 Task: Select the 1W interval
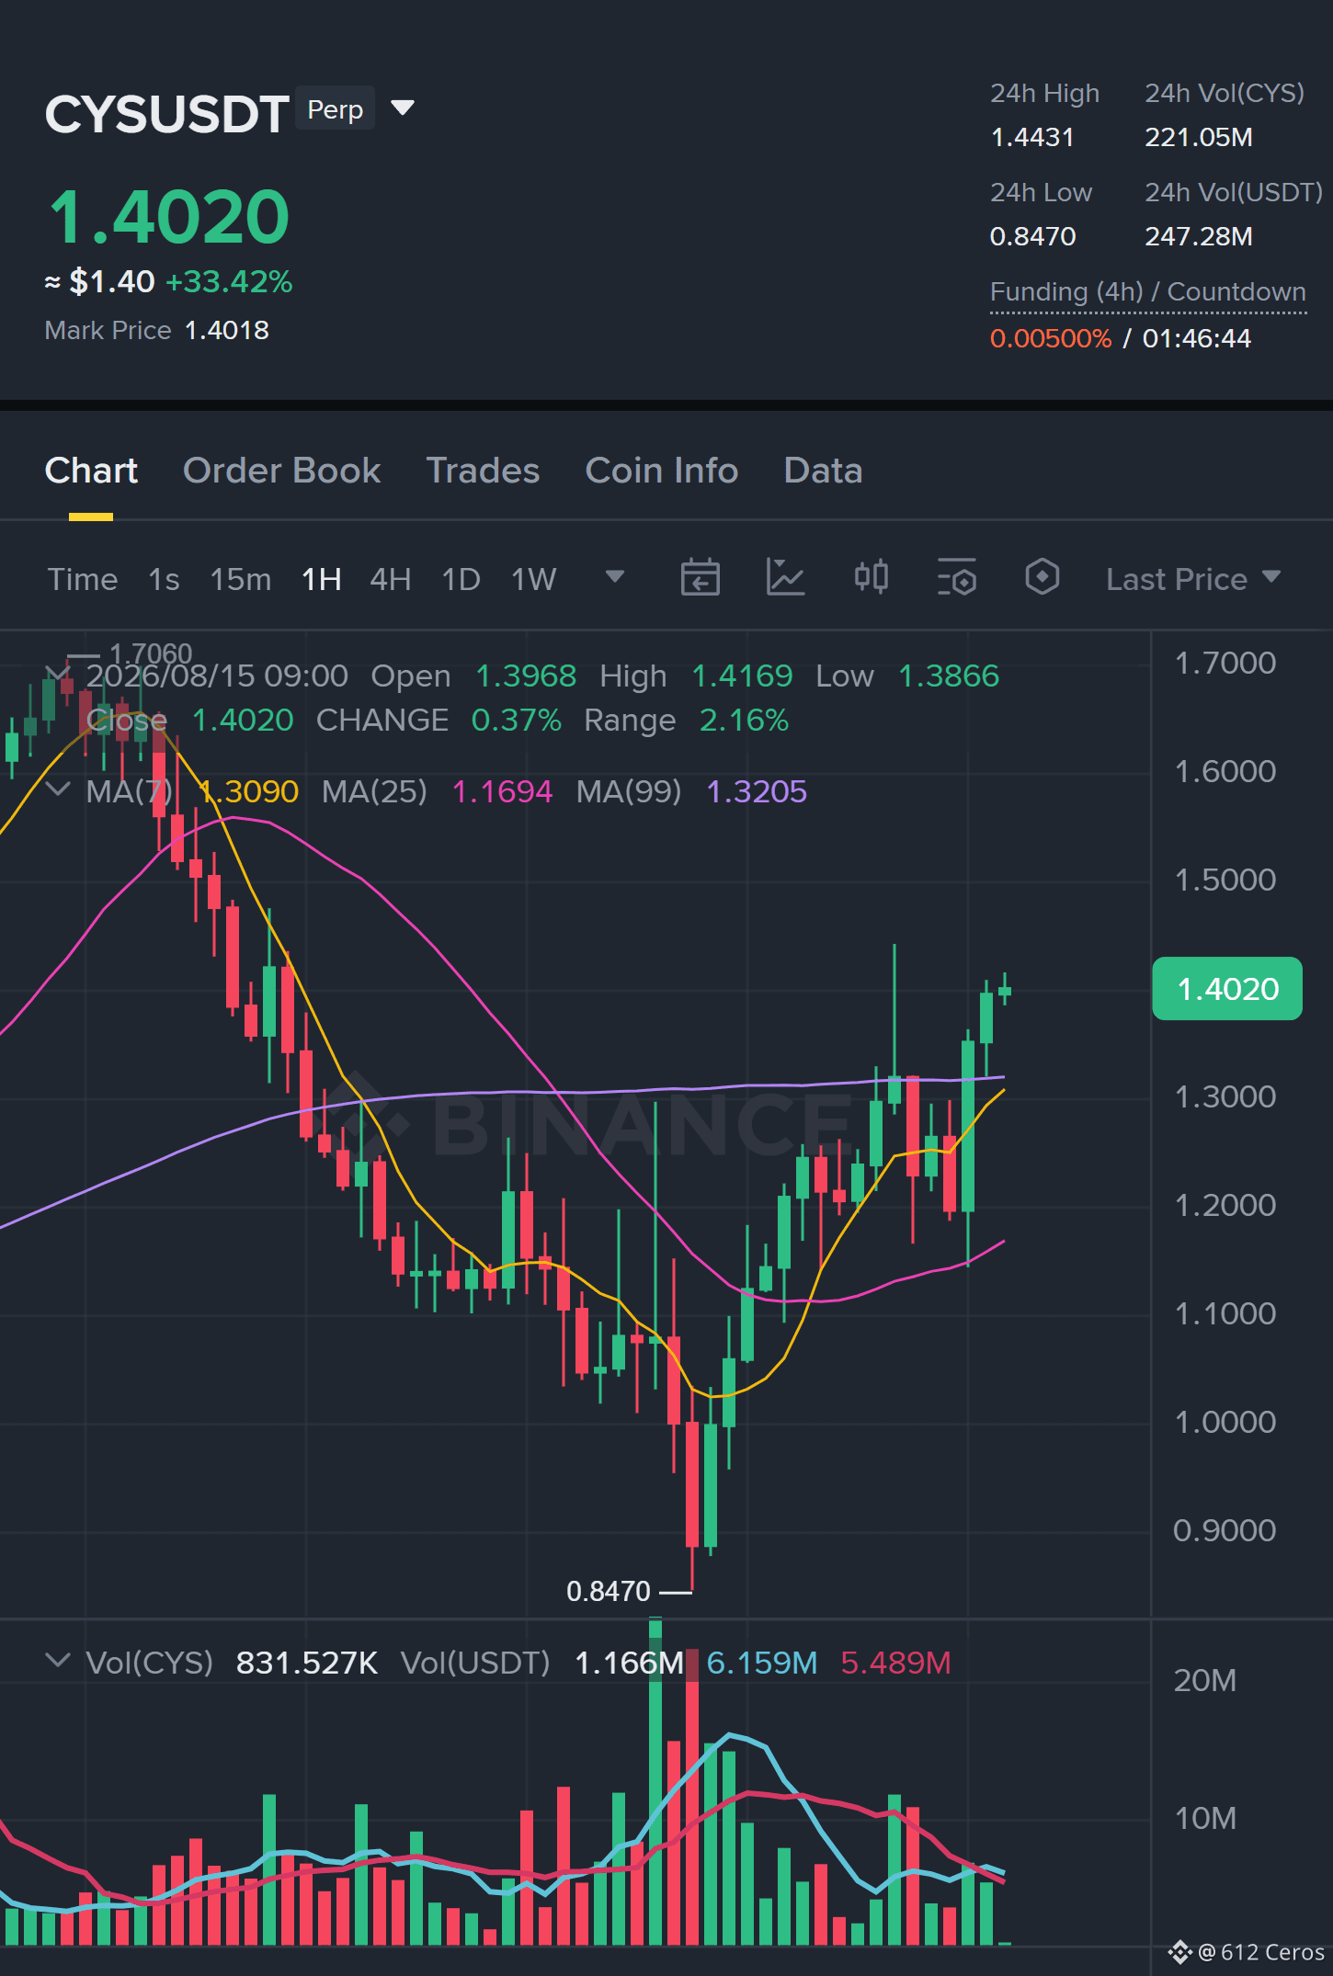click(x=534, y=579)
